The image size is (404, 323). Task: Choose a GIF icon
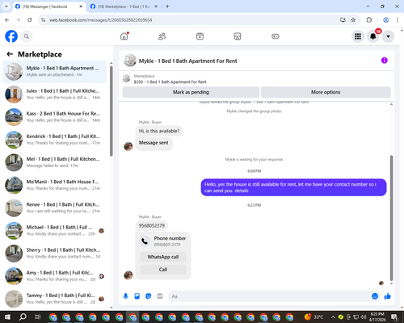[160, 296]
